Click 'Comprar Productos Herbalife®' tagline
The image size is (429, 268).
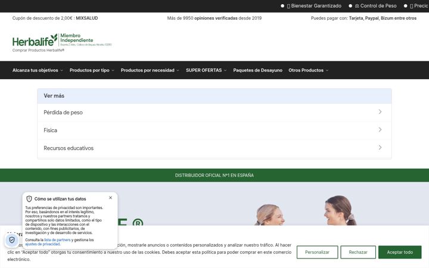pos(38,50)
